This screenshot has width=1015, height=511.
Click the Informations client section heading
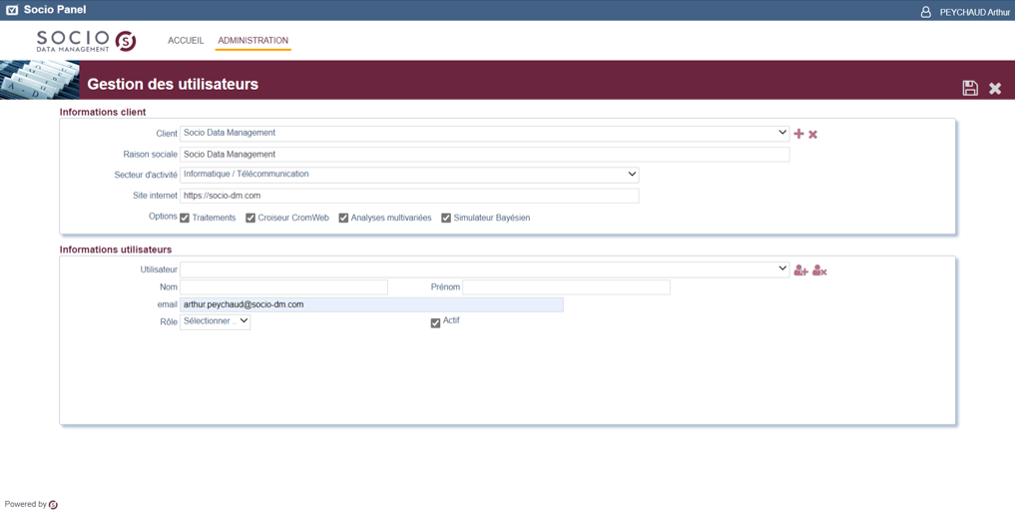pos(103,112)
